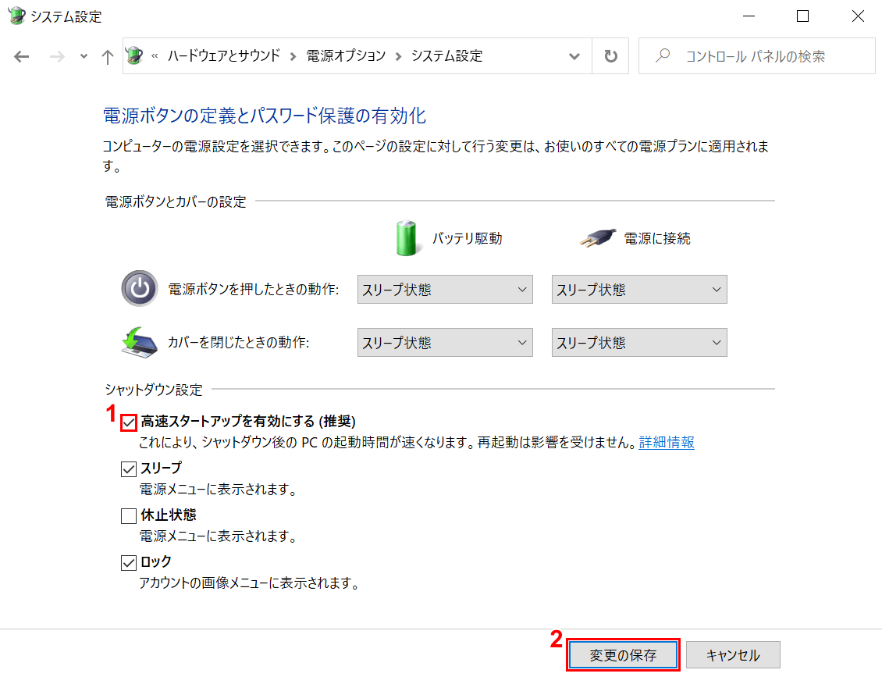The image size is (882, 677).
Task: Open the 詳細情報 link
Action: pos(667,442)
